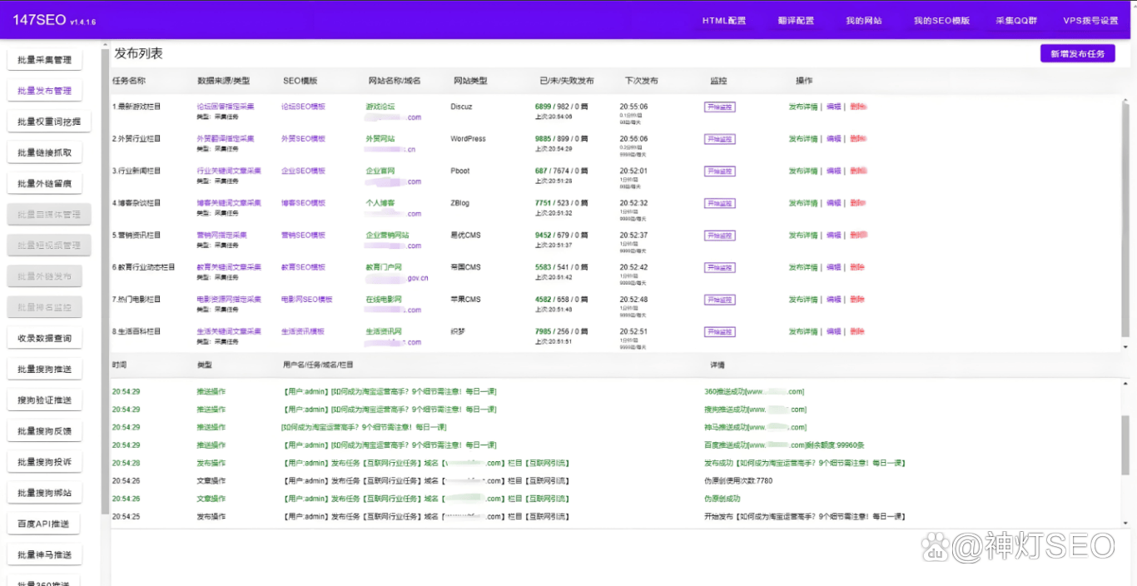This screenshot has height=586, width=1137.
Task: Click the left sidebar vertical scrollbar
Action: (x=105, y=275)
